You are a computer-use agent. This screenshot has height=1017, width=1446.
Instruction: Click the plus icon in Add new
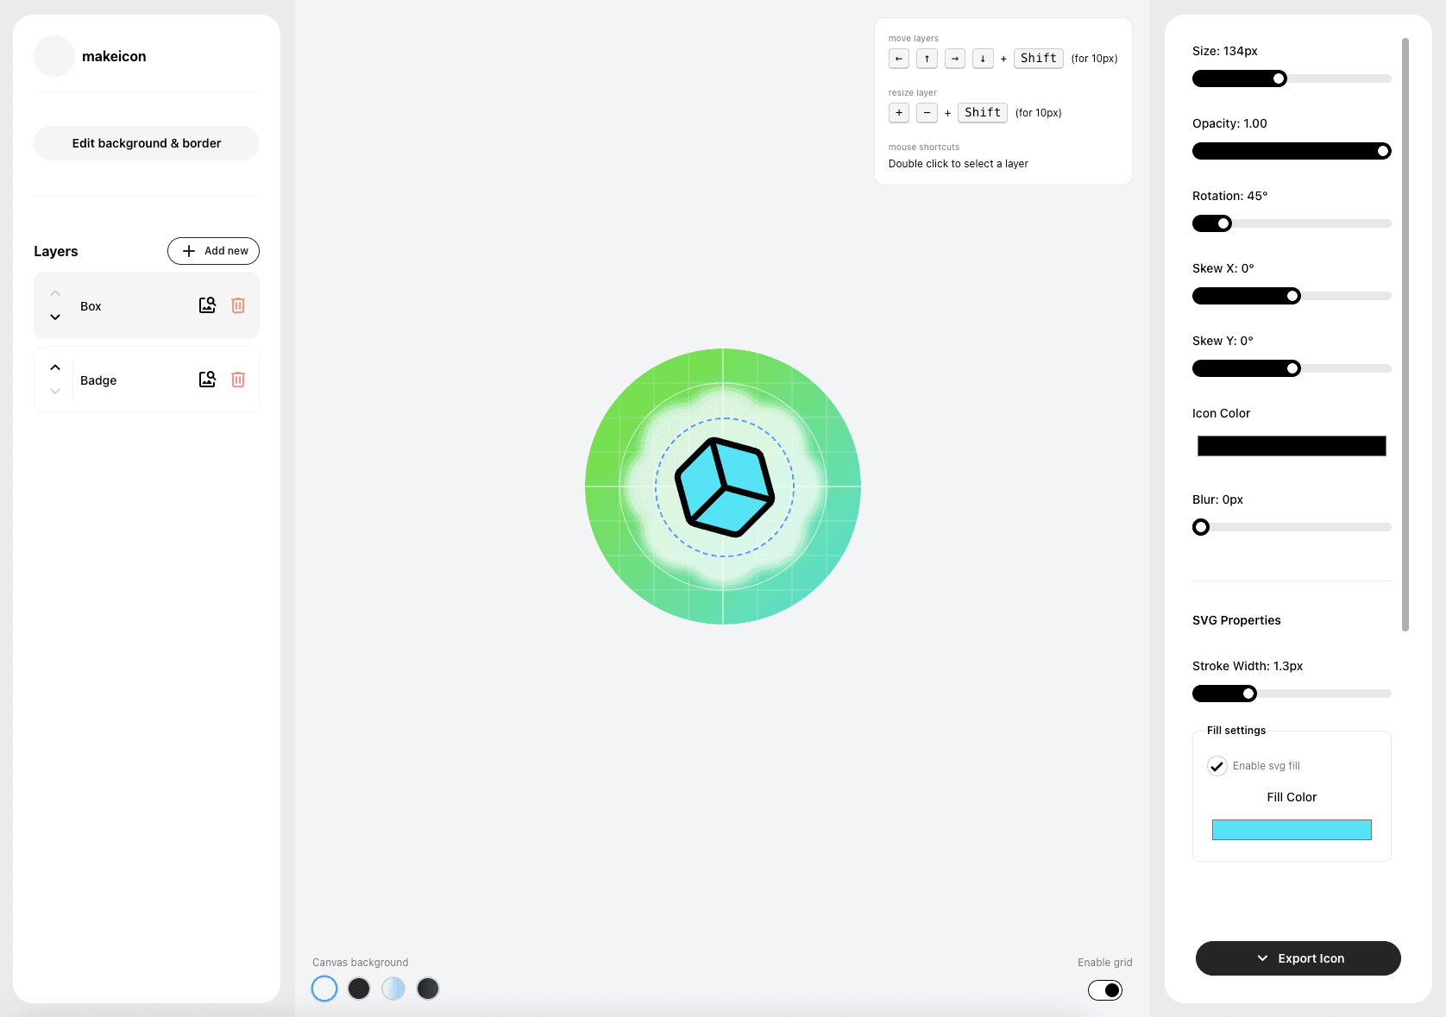click(189, 251)
